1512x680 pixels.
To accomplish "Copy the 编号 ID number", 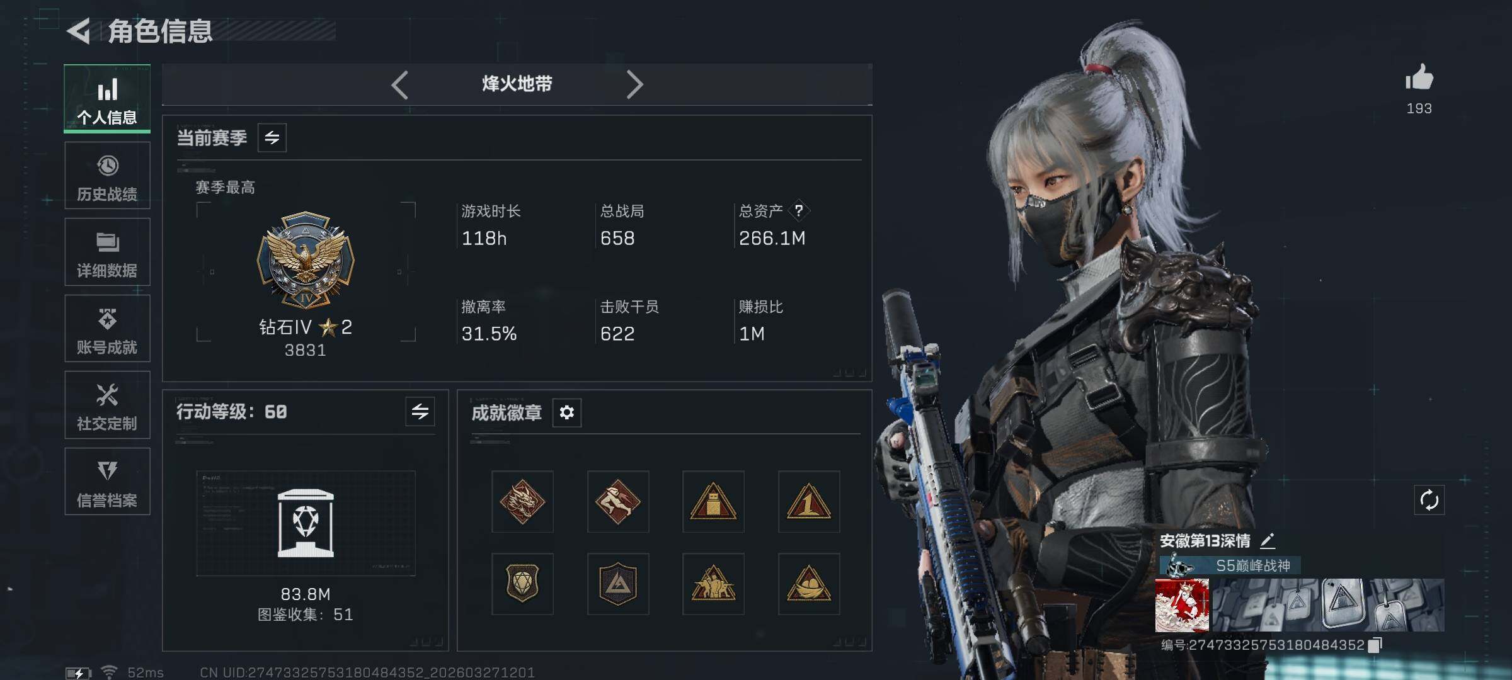I will click(x=1375, y=645).
